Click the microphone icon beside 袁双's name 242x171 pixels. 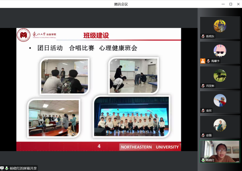click(203, 110)
